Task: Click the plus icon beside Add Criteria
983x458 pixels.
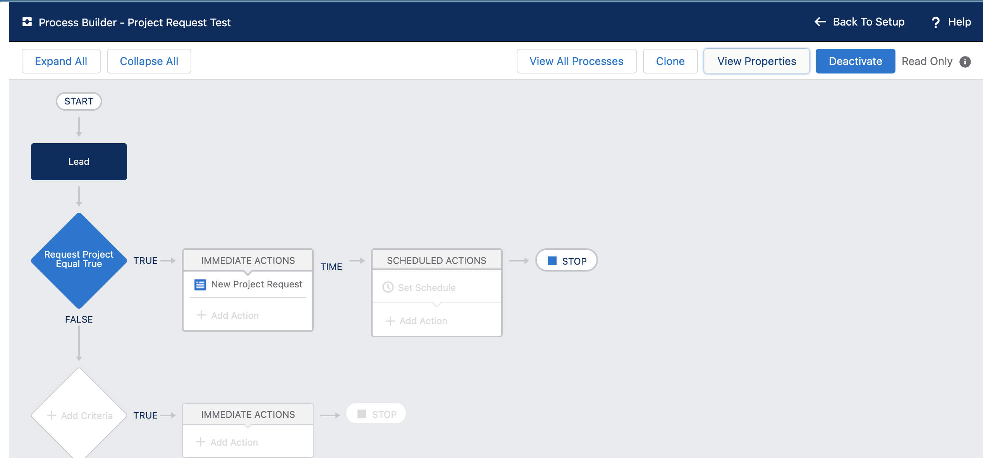Action: (51, 415)
